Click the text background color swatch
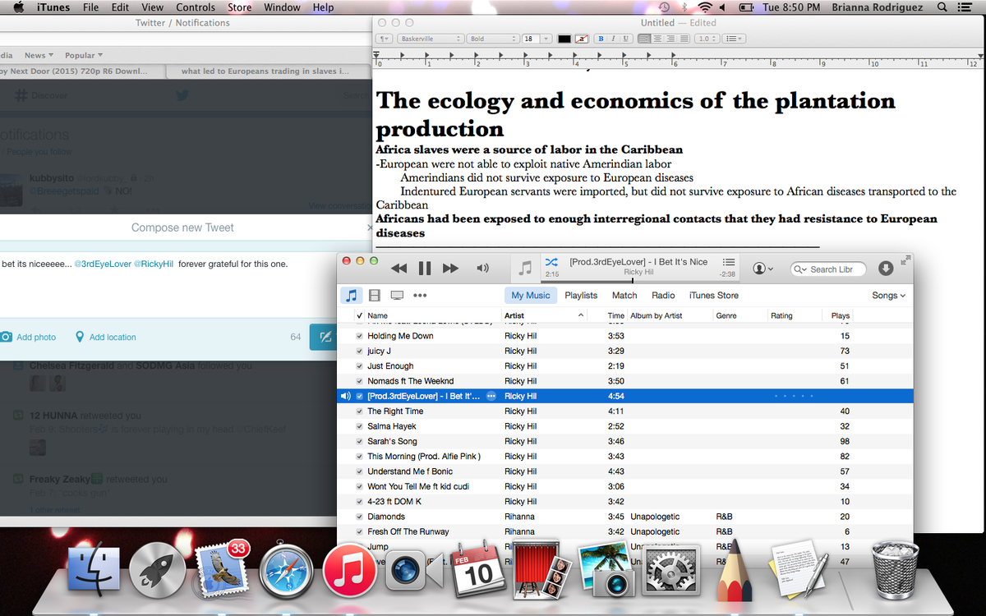 582,39
